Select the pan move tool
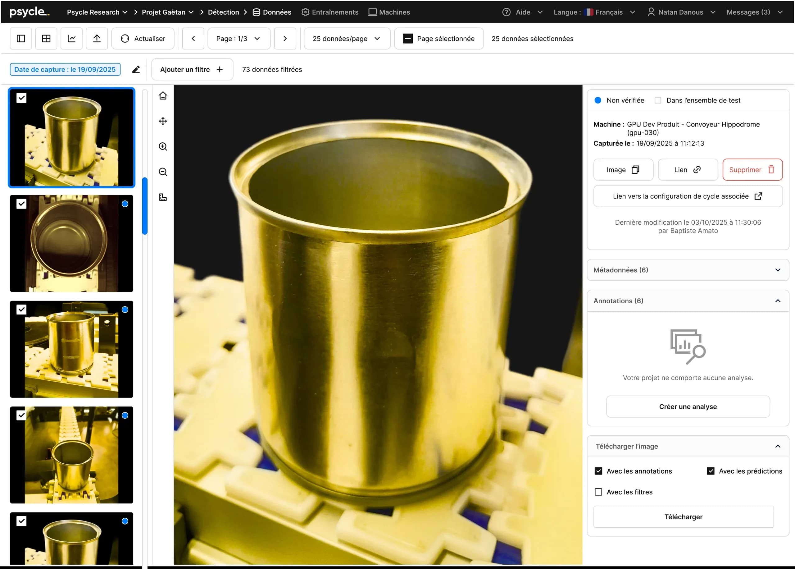Screen dimensions: 795x569 tap(163, 121)
